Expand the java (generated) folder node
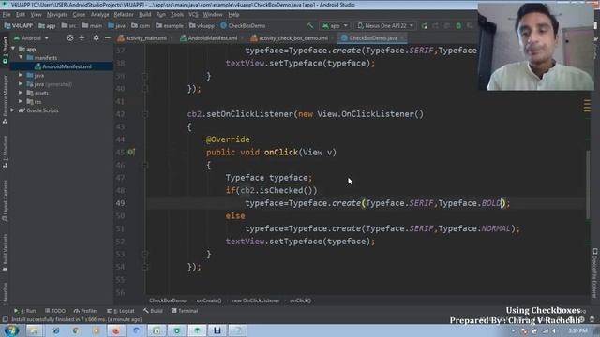This screenshot has width=600, height=337. pyautogui.click(x=21, y=84)
